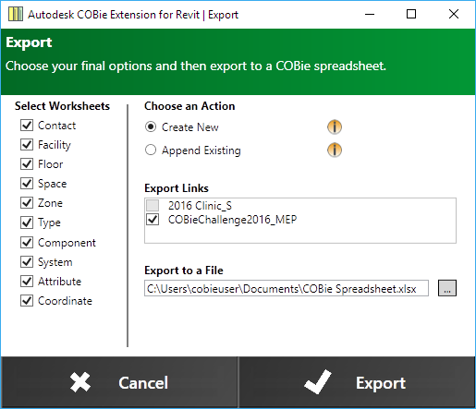The height and width of the screenshot is (409, 476).
Task: Uncheck the Contact worksheet checkbox
Action: click(27, 126)
